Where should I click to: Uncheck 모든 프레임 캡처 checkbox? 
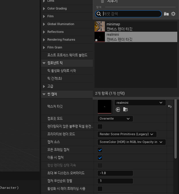tap(100, 150)
